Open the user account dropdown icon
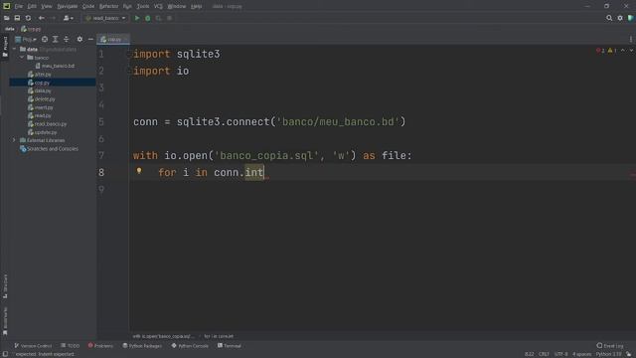This screenshot has height=358, width=636. (69, 18)
